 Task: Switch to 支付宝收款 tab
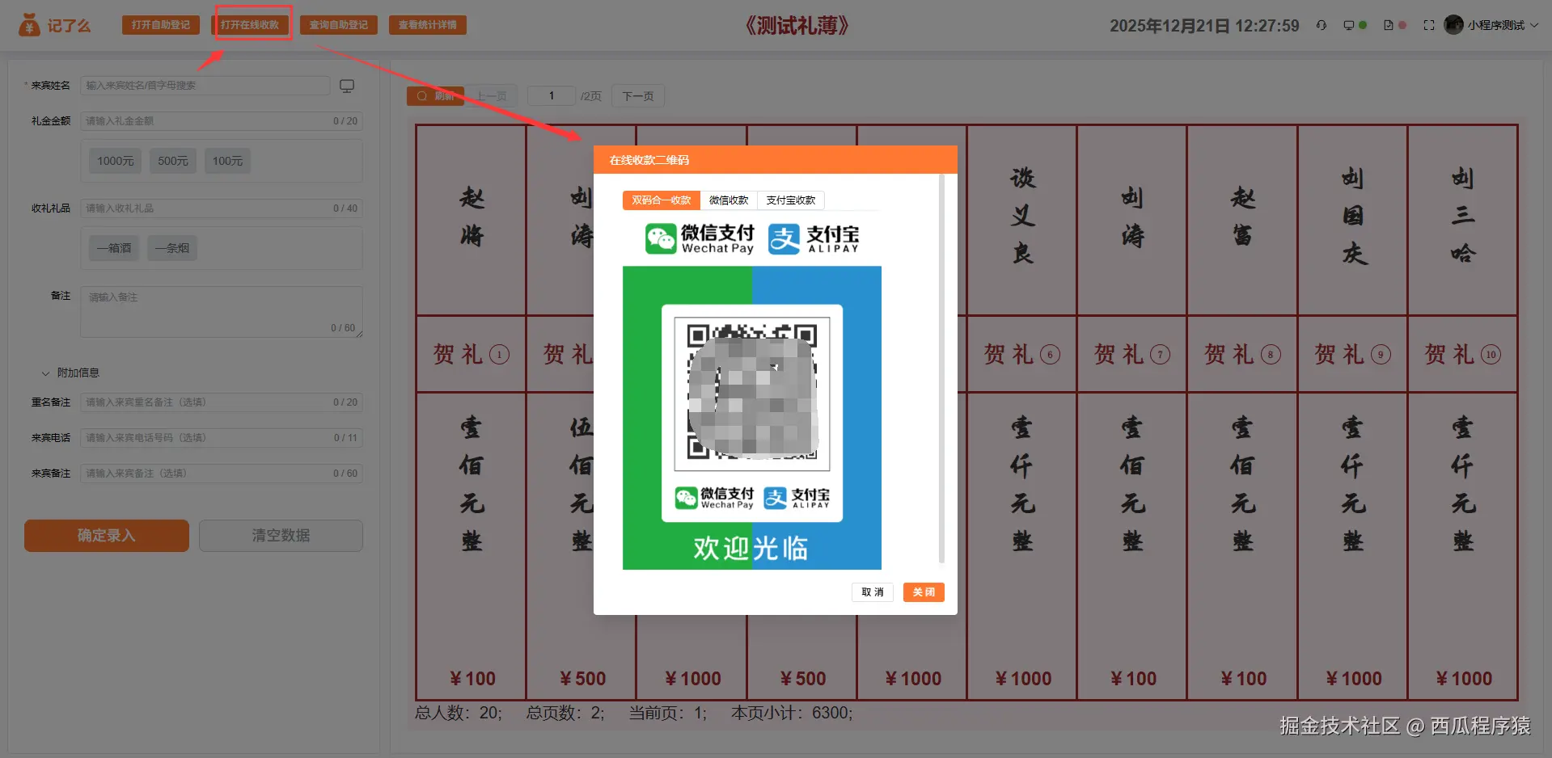click(x=791, y=200)
